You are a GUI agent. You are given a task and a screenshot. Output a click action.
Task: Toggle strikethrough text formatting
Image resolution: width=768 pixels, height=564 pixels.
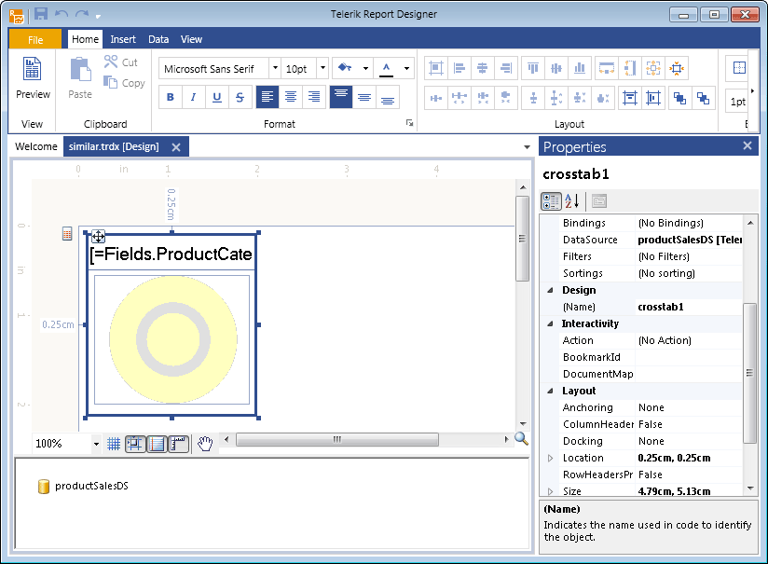click(240, 97)
